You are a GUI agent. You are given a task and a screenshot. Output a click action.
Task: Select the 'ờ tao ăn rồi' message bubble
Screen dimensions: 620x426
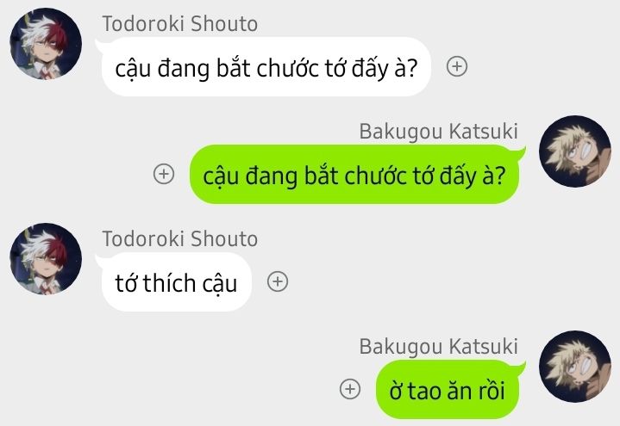[450, 389]
